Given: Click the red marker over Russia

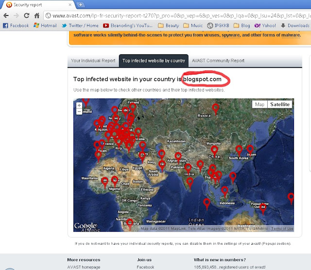Looking at the screenshot, I should click(215, 108).
